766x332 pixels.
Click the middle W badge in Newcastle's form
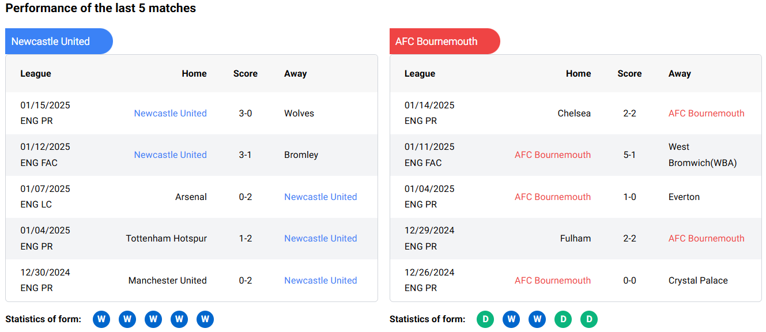point(153,319)
